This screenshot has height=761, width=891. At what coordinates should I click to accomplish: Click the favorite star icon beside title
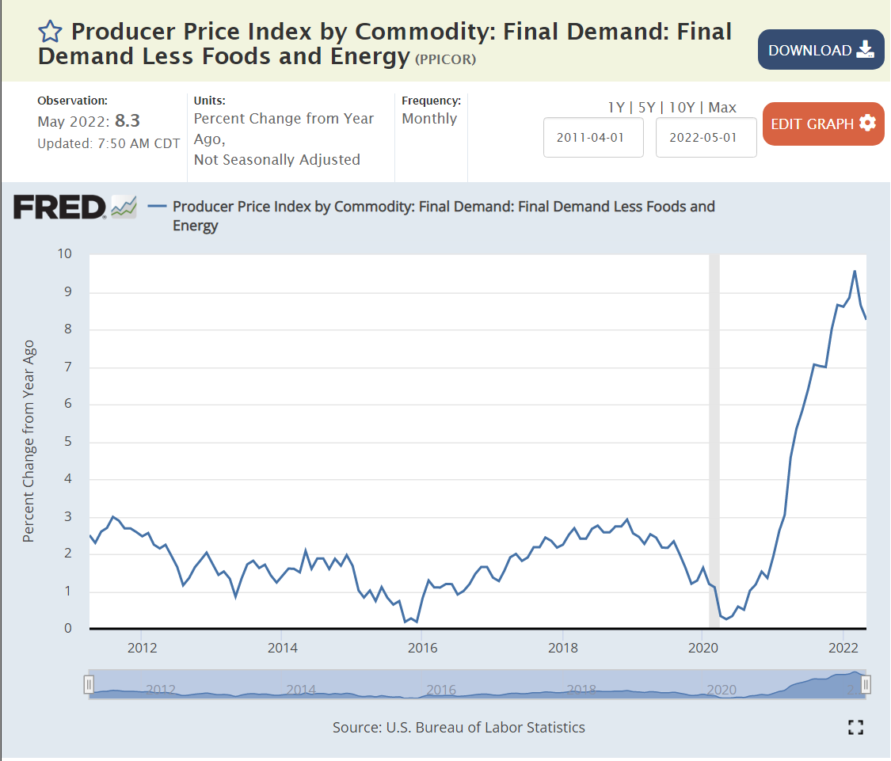tap(50, 32)
